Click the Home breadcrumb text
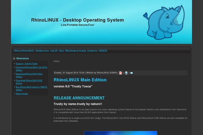This screenshot has width=203, height=135. pos(57,61)
